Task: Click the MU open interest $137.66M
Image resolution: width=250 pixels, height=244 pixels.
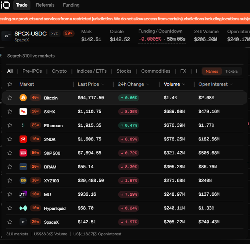Action: pos(209,194)
